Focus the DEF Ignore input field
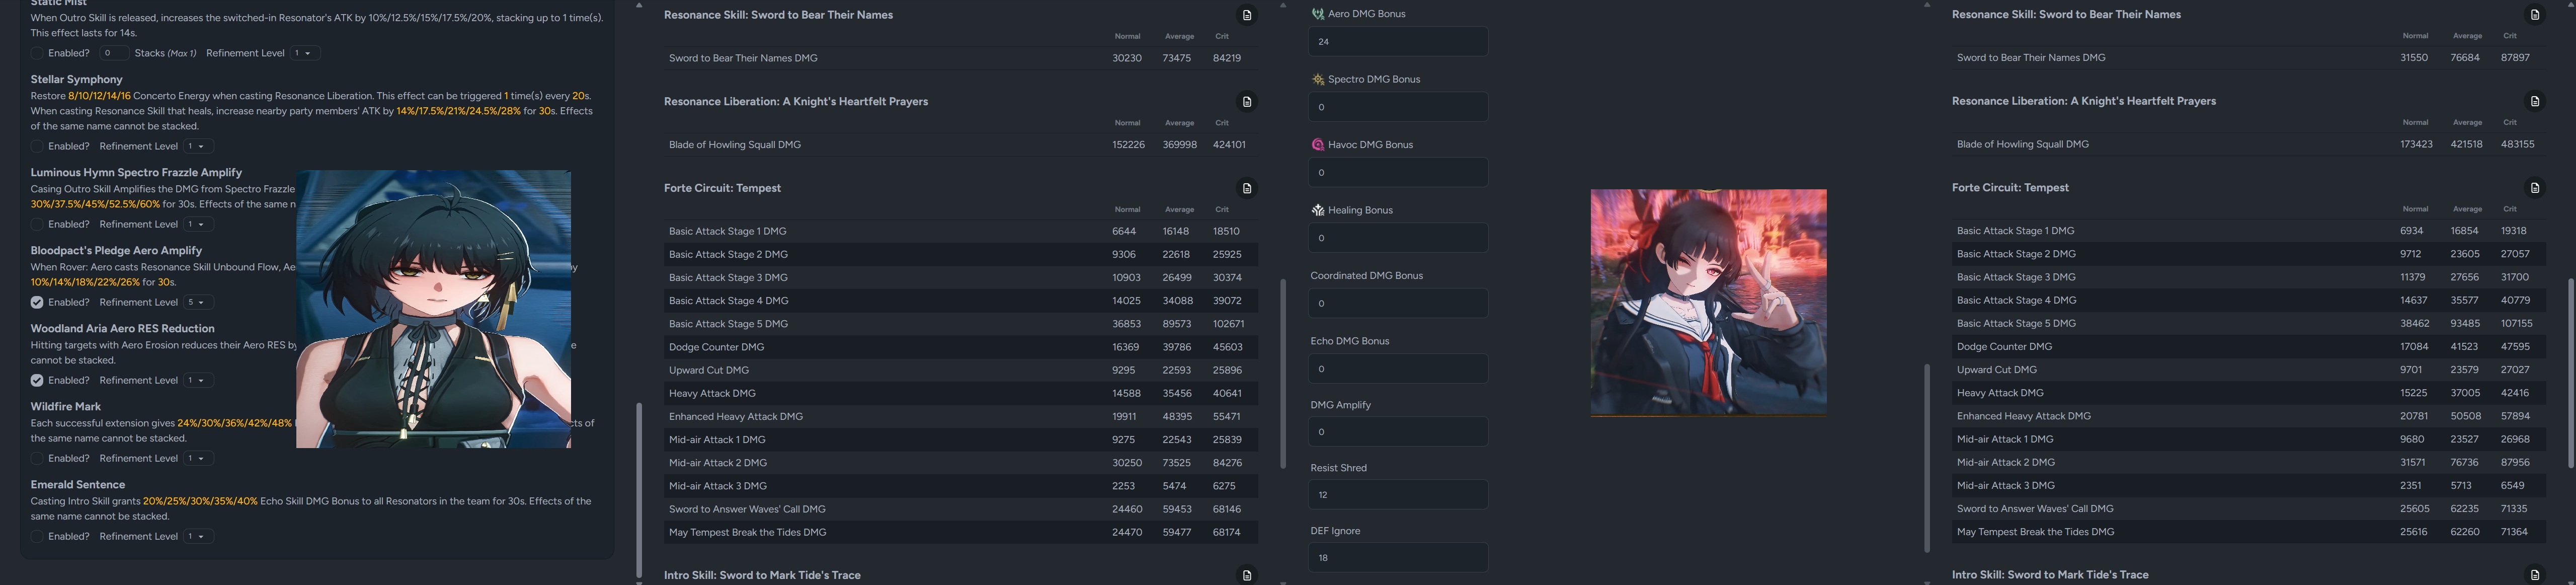Image resolution: width=2576 pixels, height=585 pixels. pyautogui.click(x=1397, y=557)
